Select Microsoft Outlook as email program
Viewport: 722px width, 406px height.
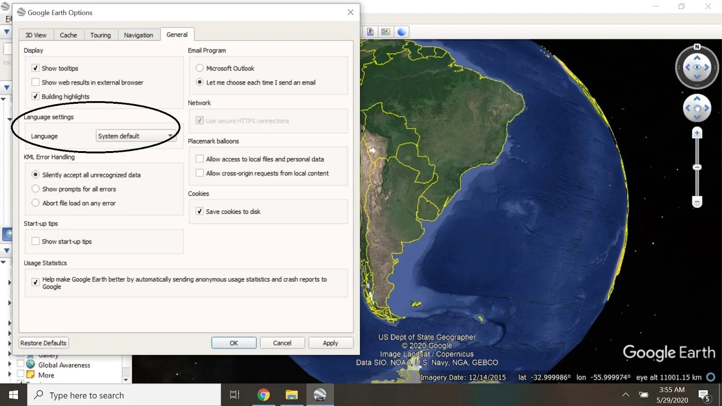pyautogui.click(x=199, y=68)
